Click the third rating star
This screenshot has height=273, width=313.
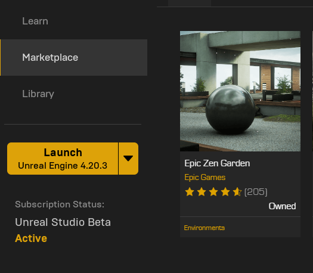click(213, 192)
